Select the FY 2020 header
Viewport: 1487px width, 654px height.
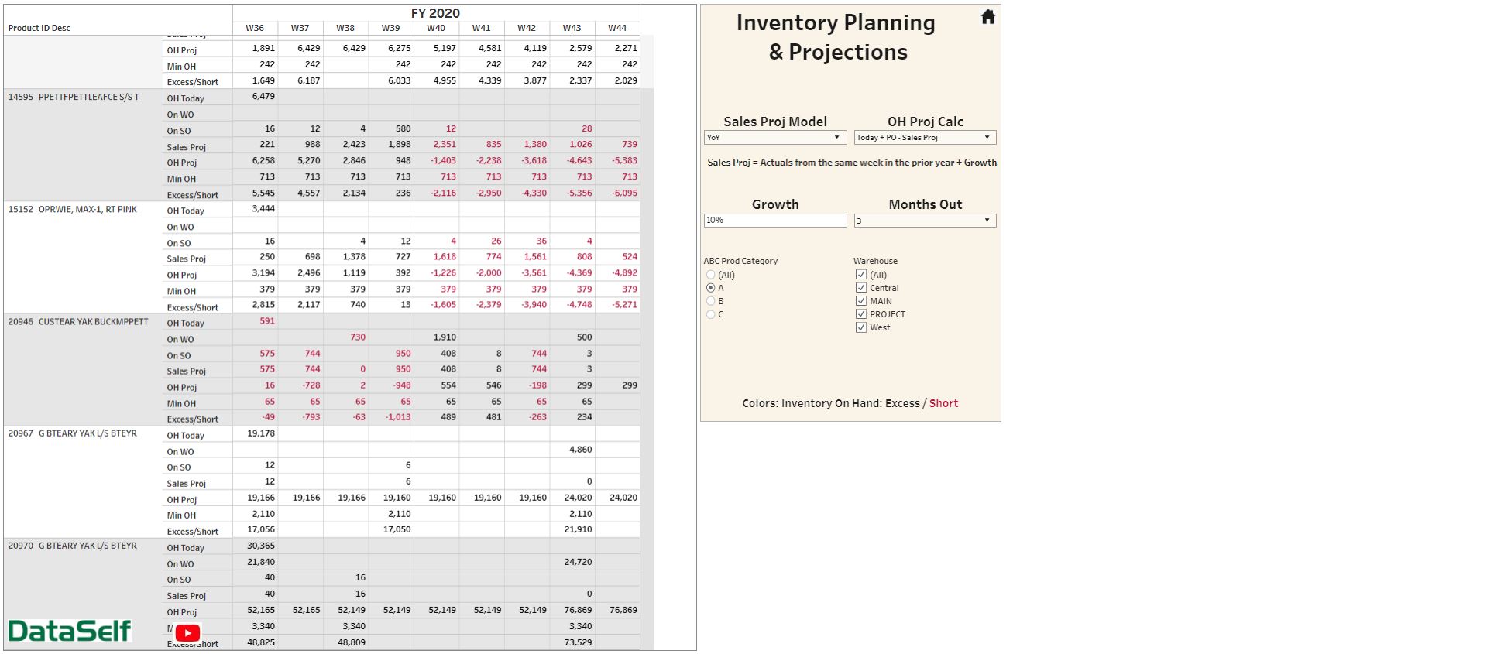pos(435,13)
